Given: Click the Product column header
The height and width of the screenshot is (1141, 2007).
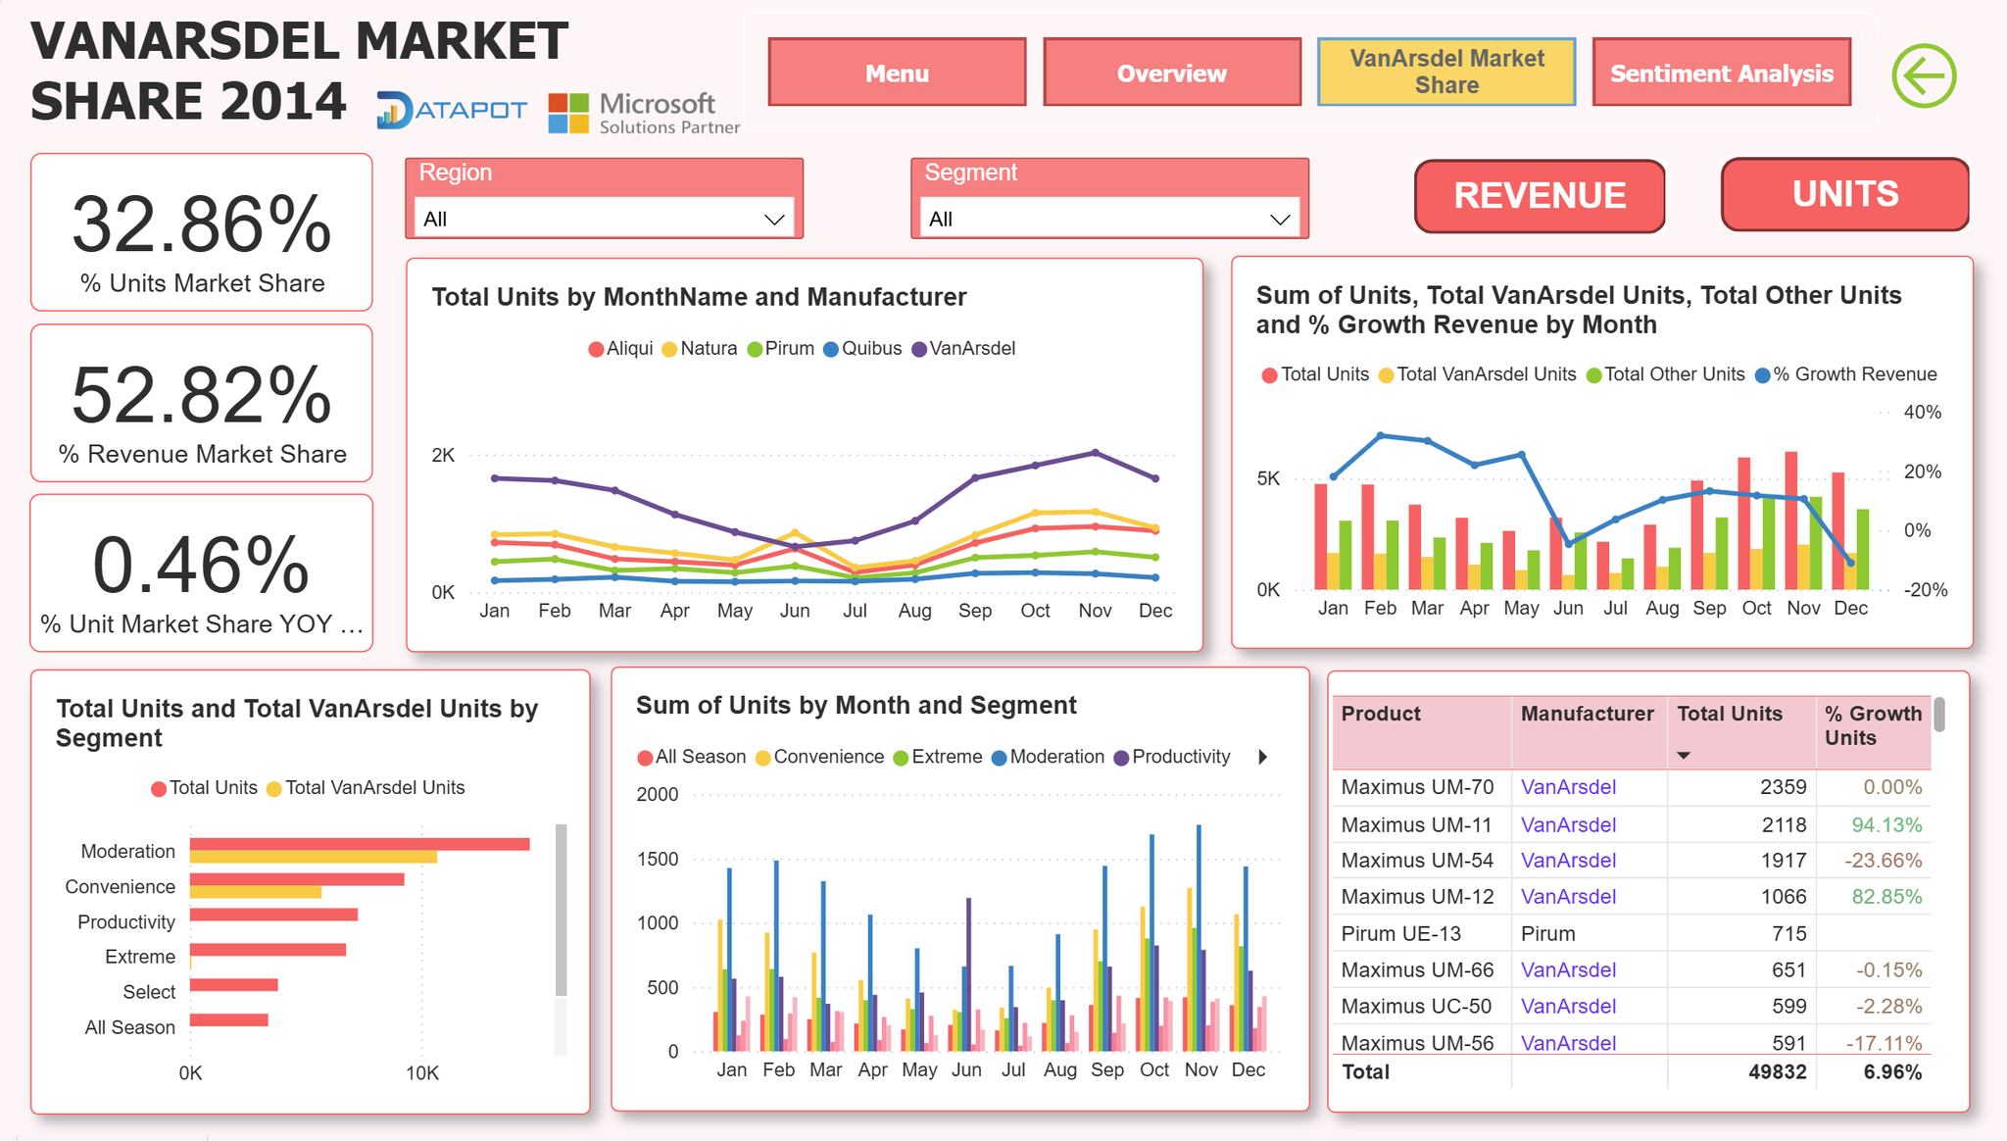Looking at the screenshot, I should coord(1421,732).
